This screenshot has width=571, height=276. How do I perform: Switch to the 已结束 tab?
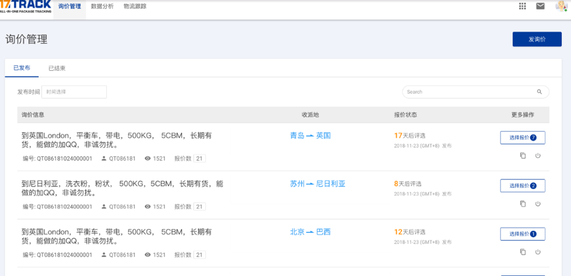coord(57,68)
